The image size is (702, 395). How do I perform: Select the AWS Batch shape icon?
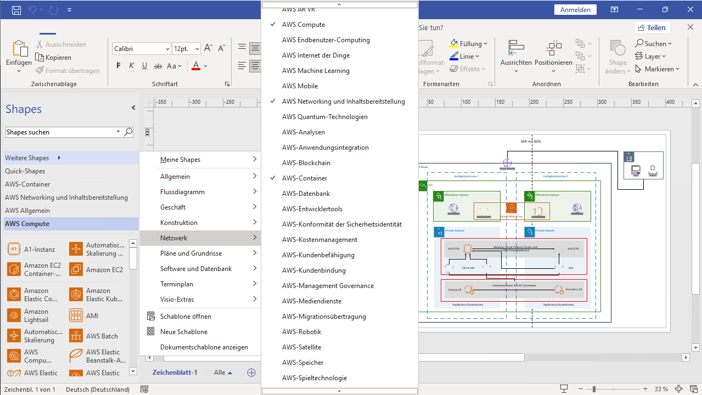click(x=76, y=336)
